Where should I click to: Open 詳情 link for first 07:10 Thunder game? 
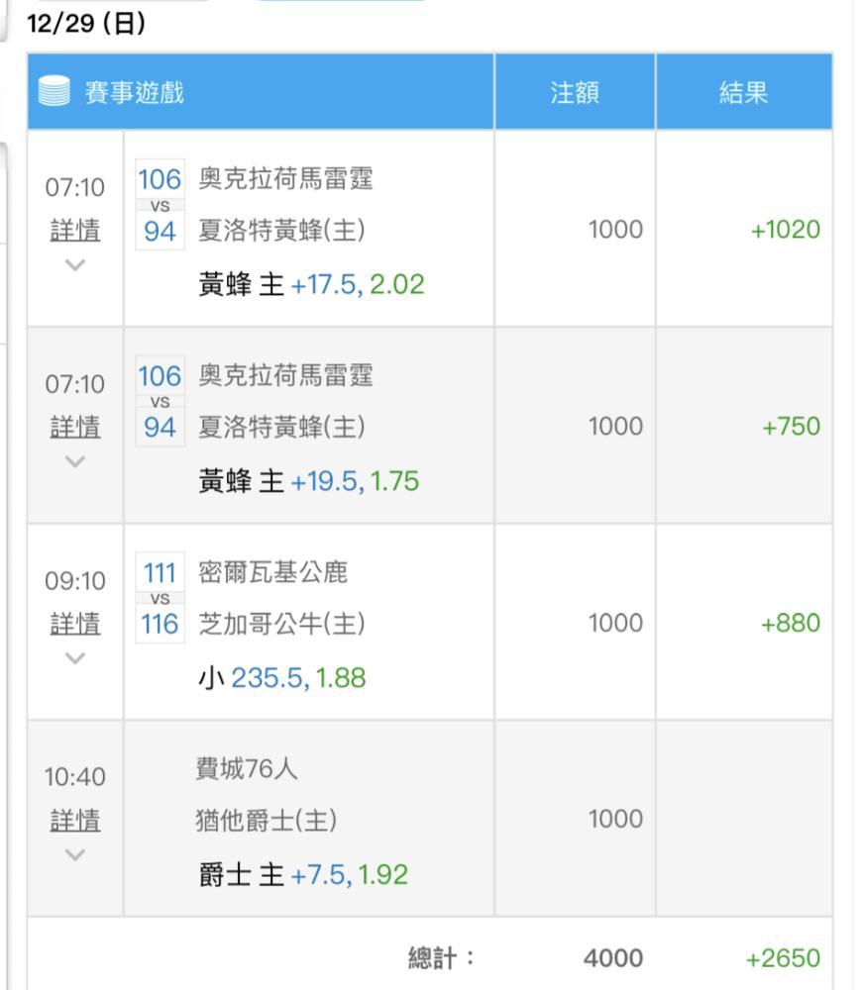tap(75, 230)
